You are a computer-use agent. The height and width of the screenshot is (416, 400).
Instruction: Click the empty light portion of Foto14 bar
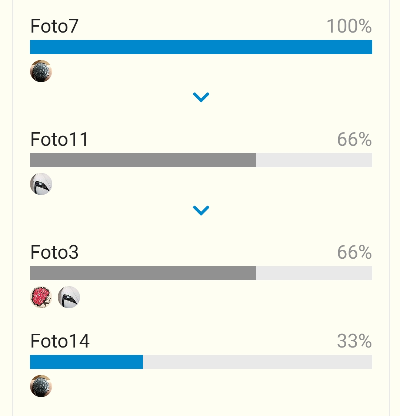[257, 362]
